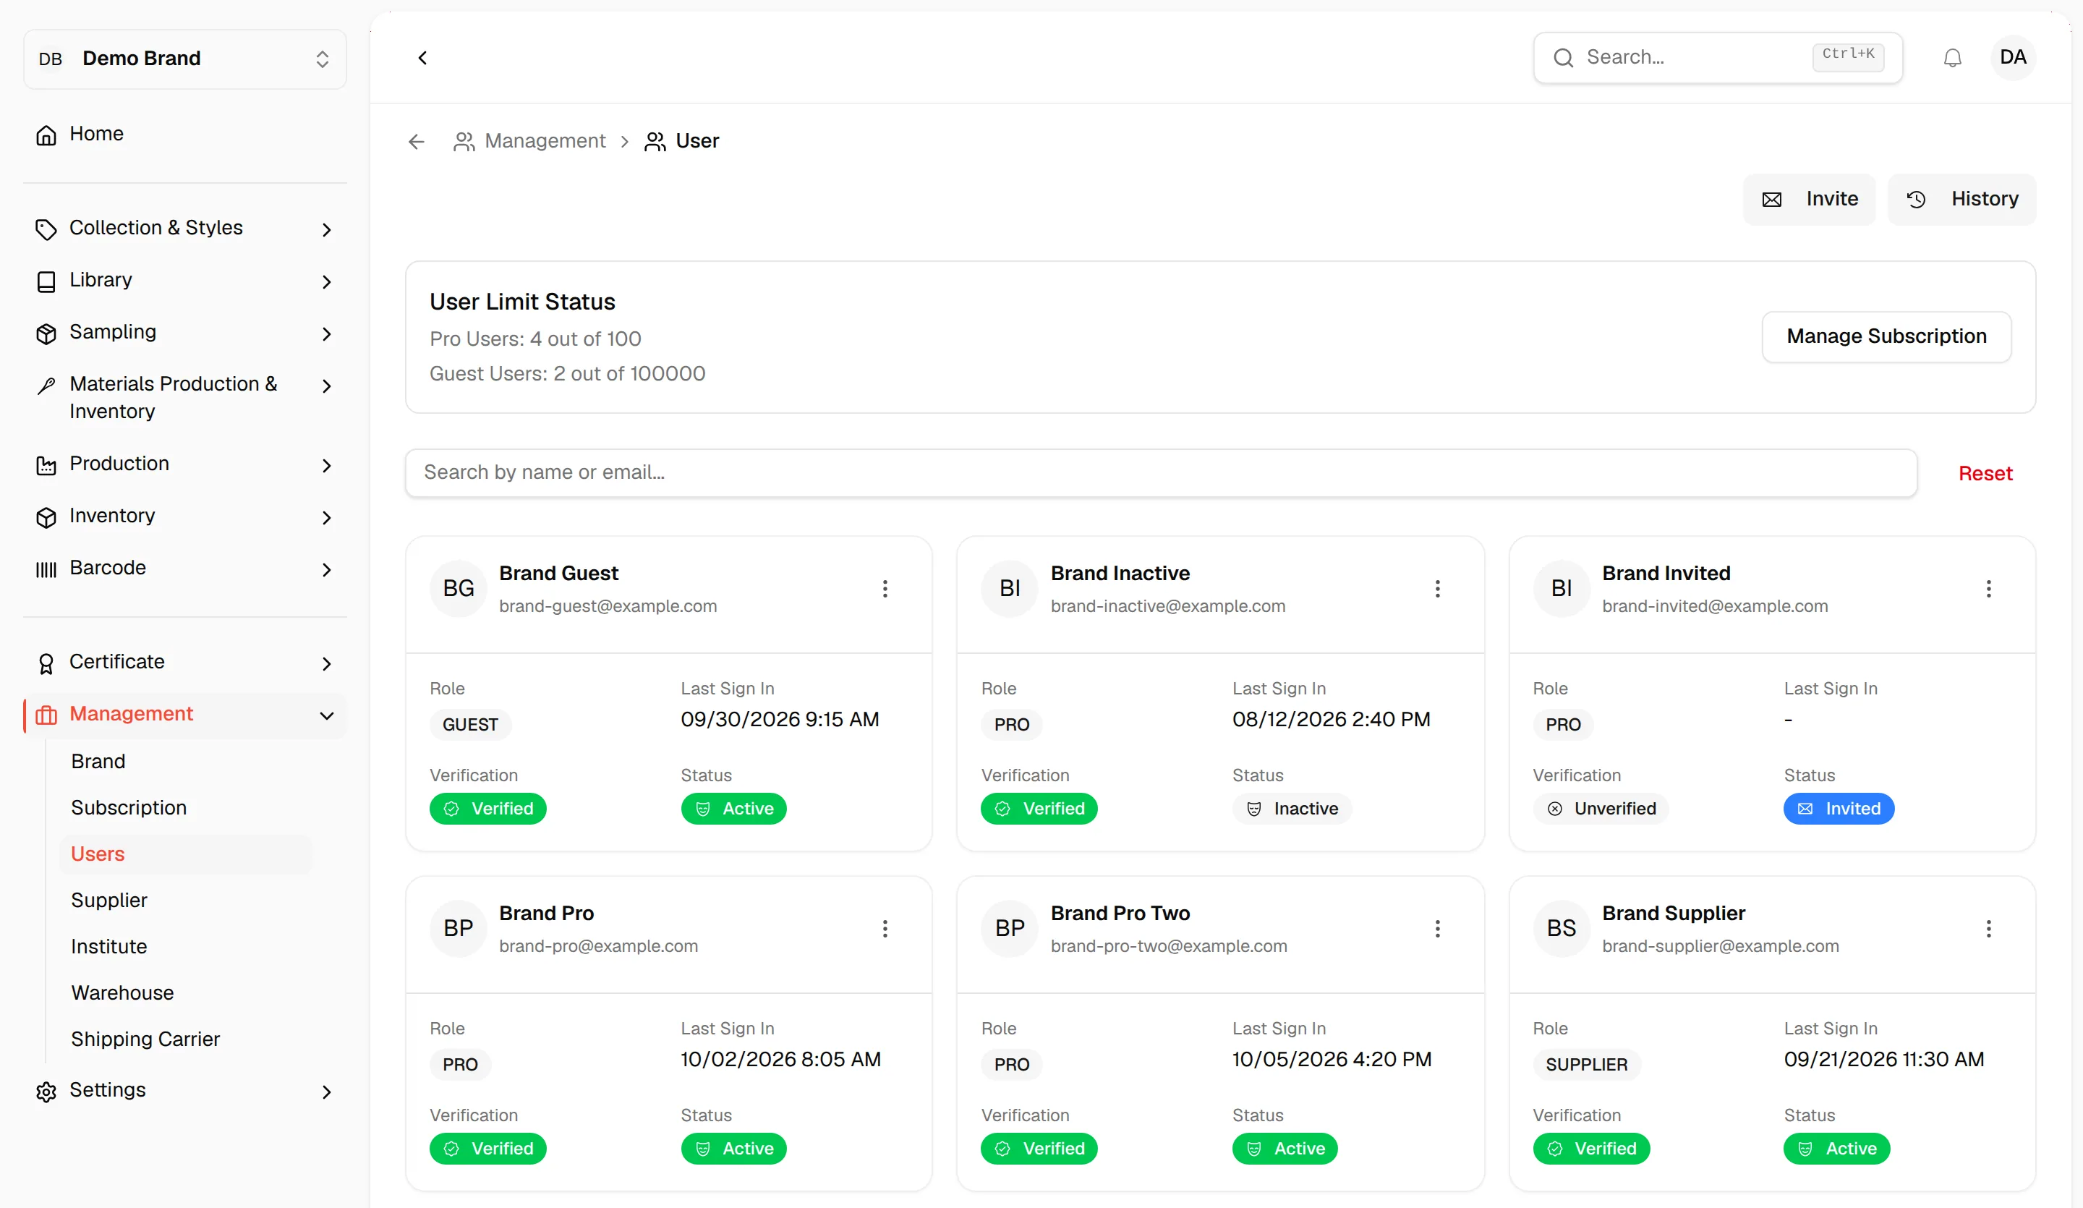Screen dimensions: 2083x1208
Task: Click brand-supplier@example.com email text
Action: click(x=1720, y=946)
